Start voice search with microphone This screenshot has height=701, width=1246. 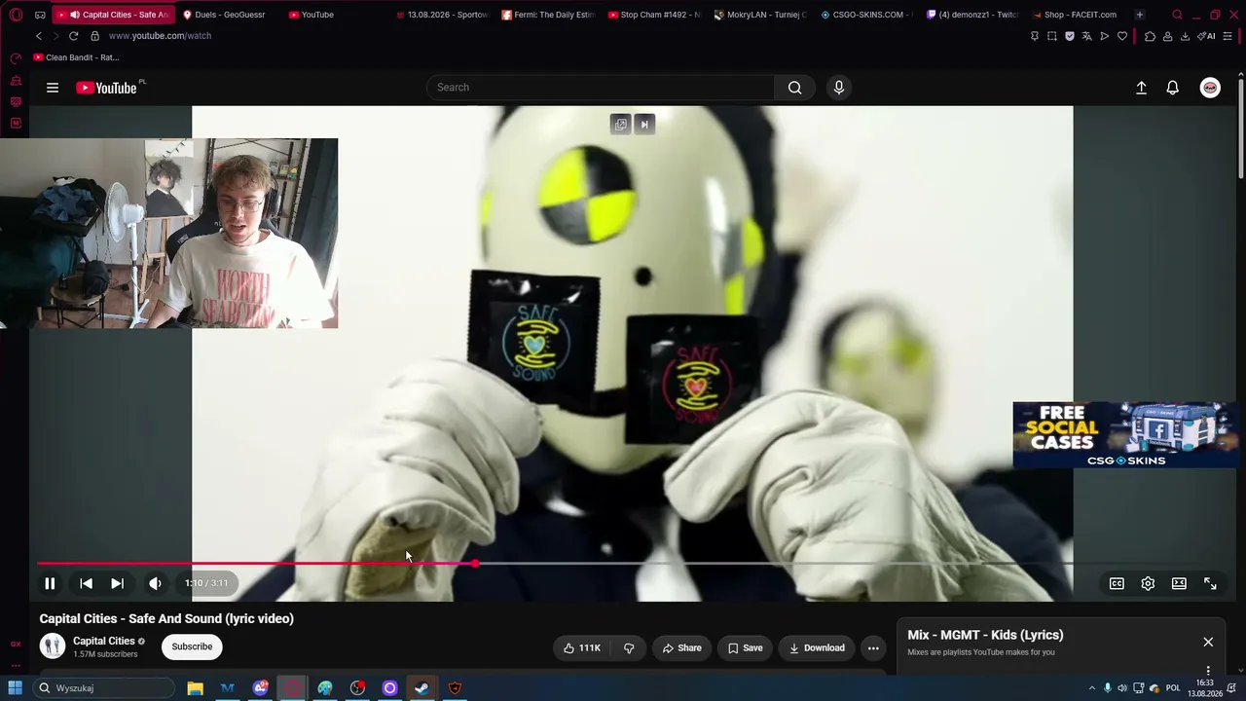tap(839, 88)
